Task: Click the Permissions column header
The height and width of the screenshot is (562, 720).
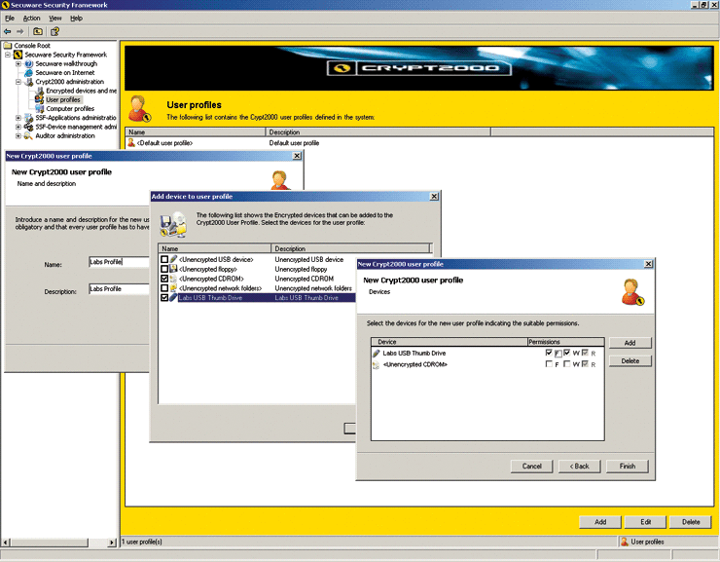Action: pos(565,342)
